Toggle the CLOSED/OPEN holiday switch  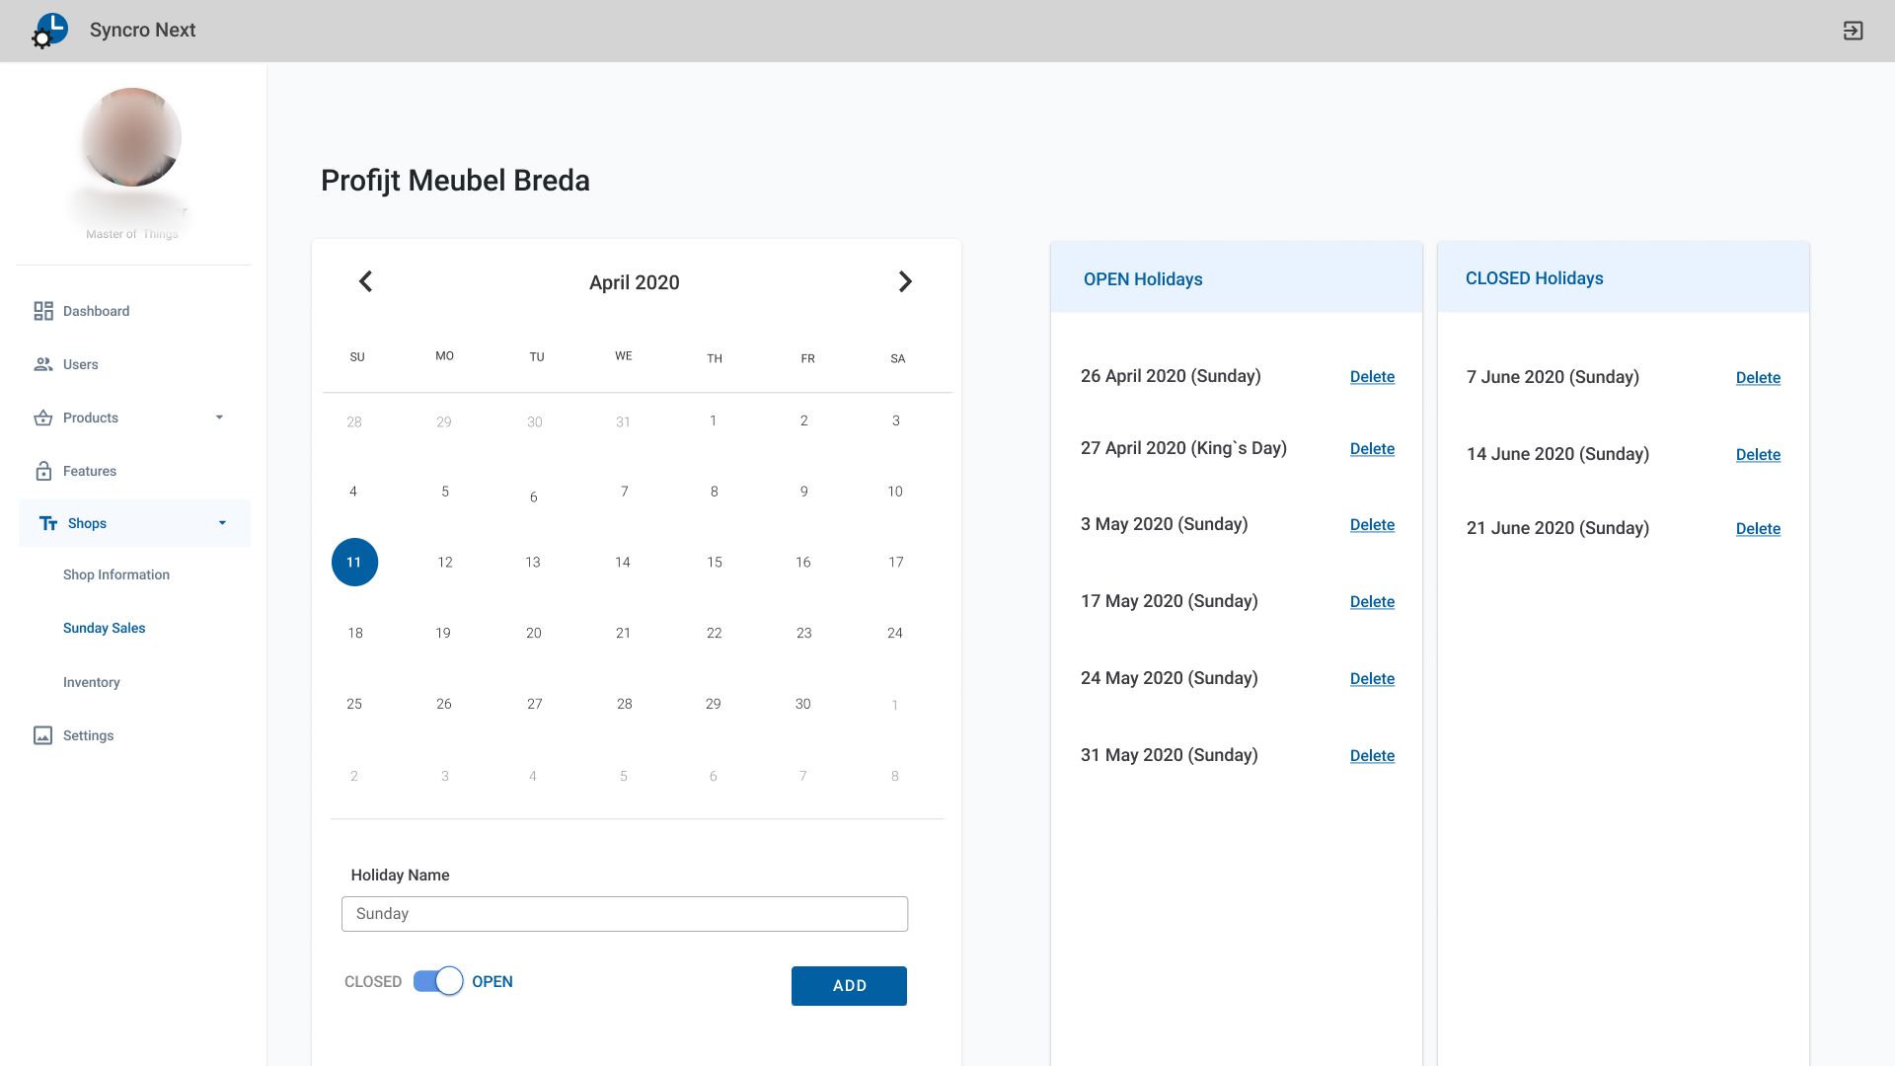pyautogui.click(x=437, y=981)
